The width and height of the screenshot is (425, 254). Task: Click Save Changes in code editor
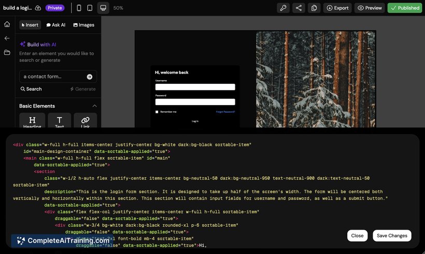tap(392, 235)
